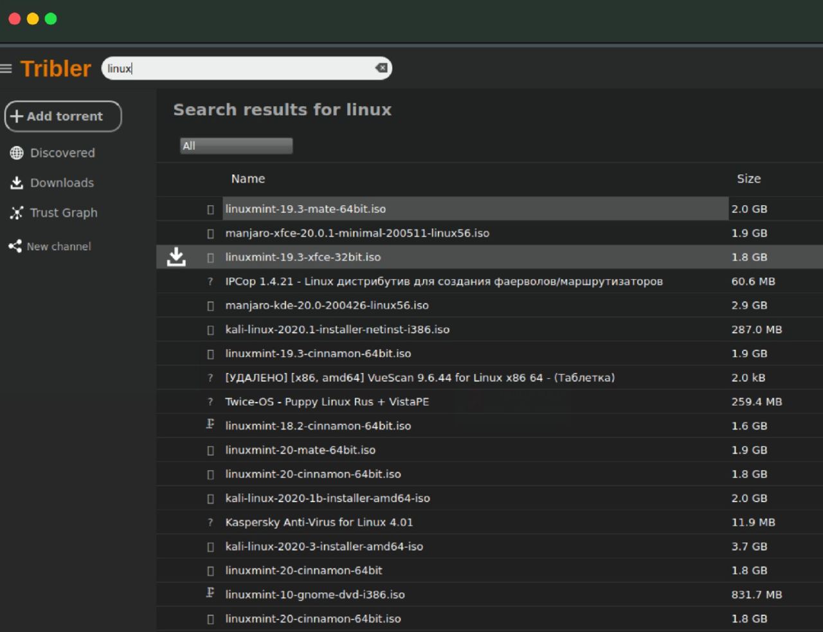Select kali-linux-2020-3-installer-amd64-iso result

324,546
